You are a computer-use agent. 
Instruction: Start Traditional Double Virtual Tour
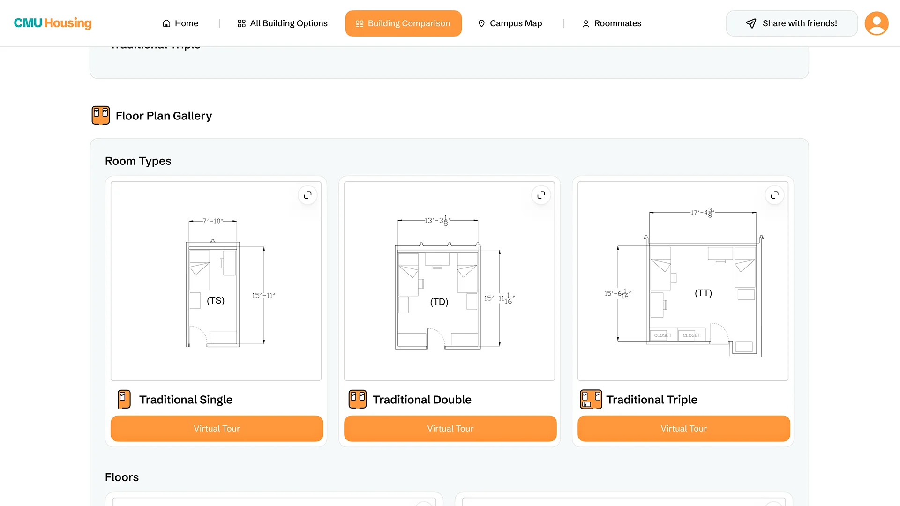[450, 428]
